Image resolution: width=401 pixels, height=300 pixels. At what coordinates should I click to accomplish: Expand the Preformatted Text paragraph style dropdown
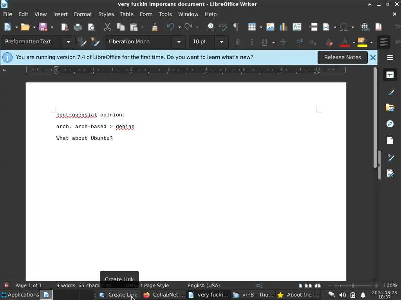(68, 41)
